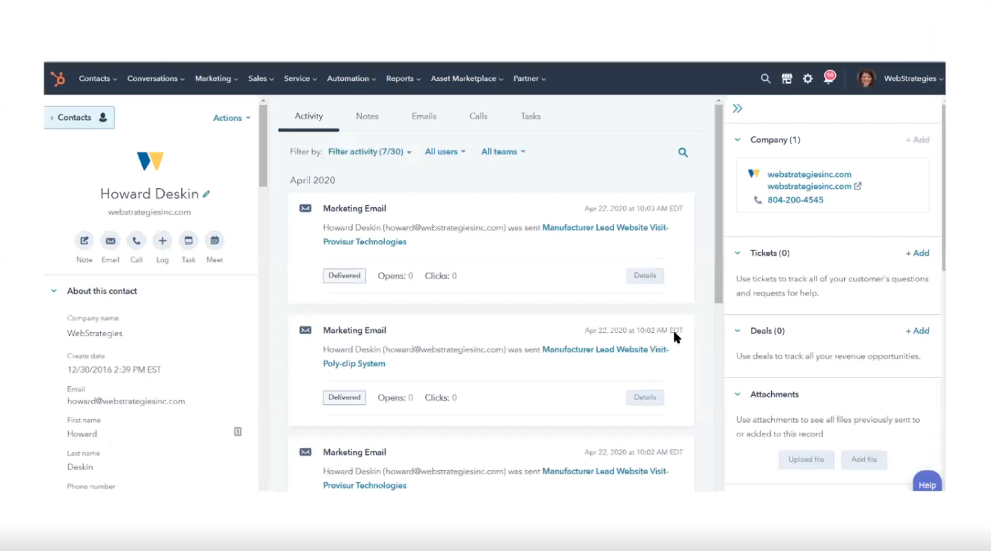Collapse the Company (1) section

pos(738,140)
